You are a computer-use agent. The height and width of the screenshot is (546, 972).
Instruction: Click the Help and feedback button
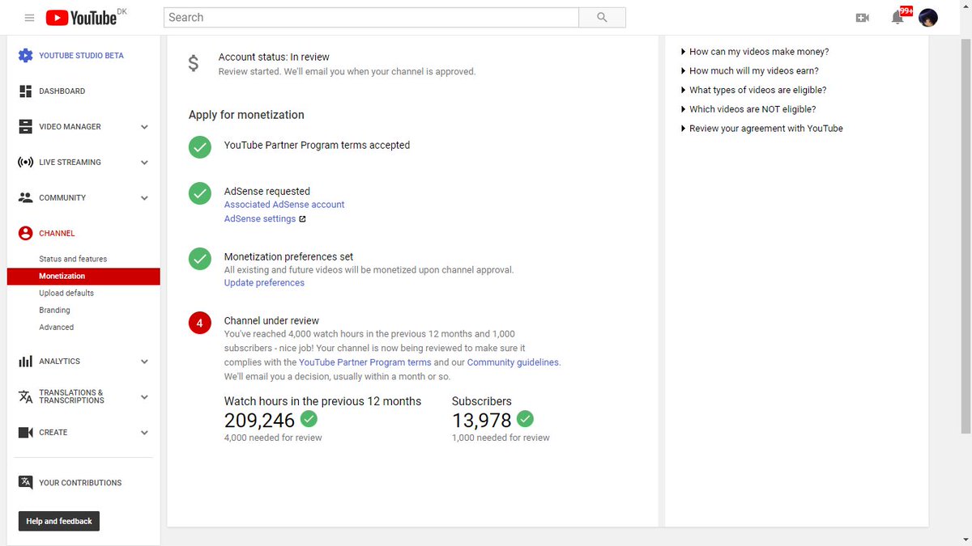(x=59, y=521)
